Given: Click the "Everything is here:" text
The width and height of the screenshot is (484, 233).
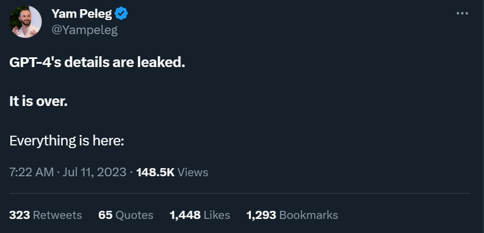Looking at the screenshot, I should 67,141.
